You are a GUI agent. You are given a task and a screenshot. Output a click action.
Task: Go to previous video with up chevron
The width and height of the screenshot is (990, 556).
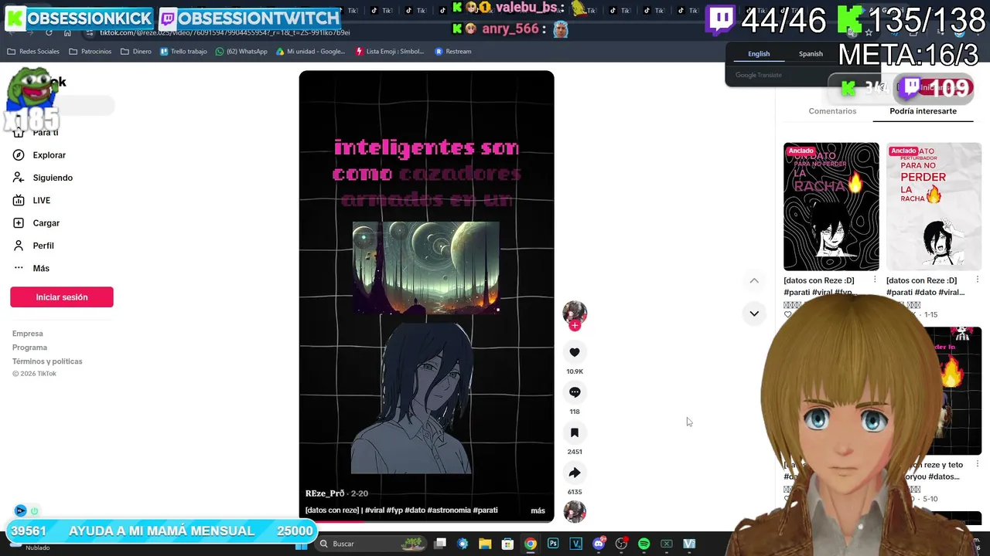(x=754, y=280)
